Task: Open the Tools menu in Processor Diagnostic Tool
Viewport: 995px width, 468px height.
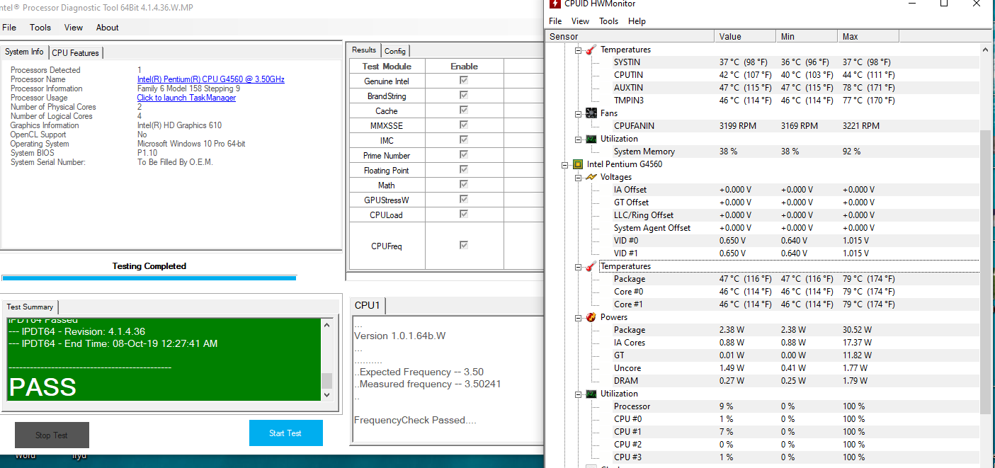Action: click(40, 28)
